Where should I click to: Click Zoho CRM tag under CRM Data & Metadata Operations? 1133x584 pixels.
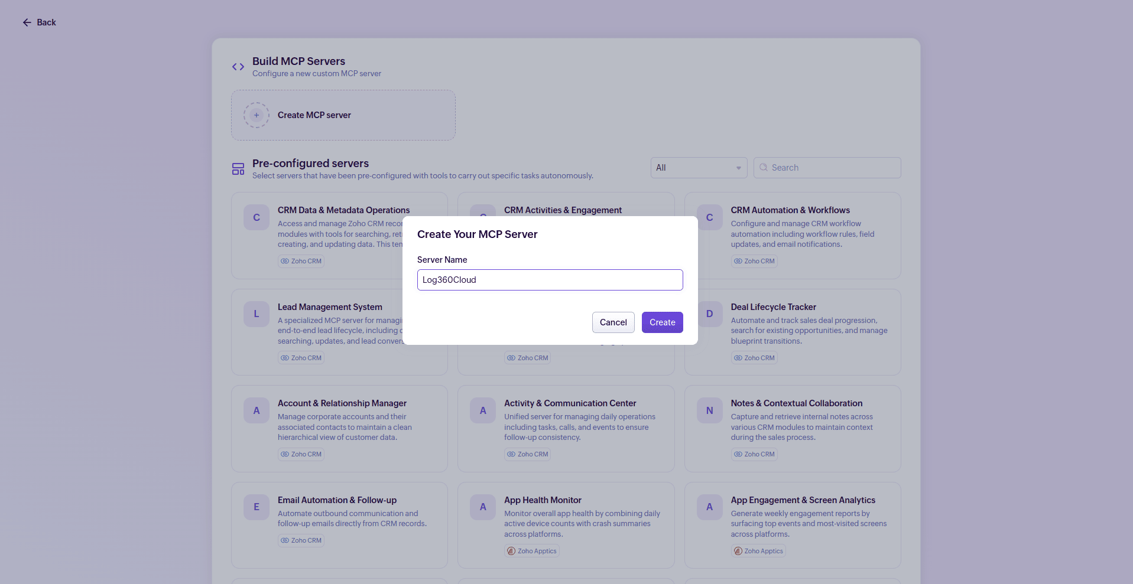pos(301,261)
